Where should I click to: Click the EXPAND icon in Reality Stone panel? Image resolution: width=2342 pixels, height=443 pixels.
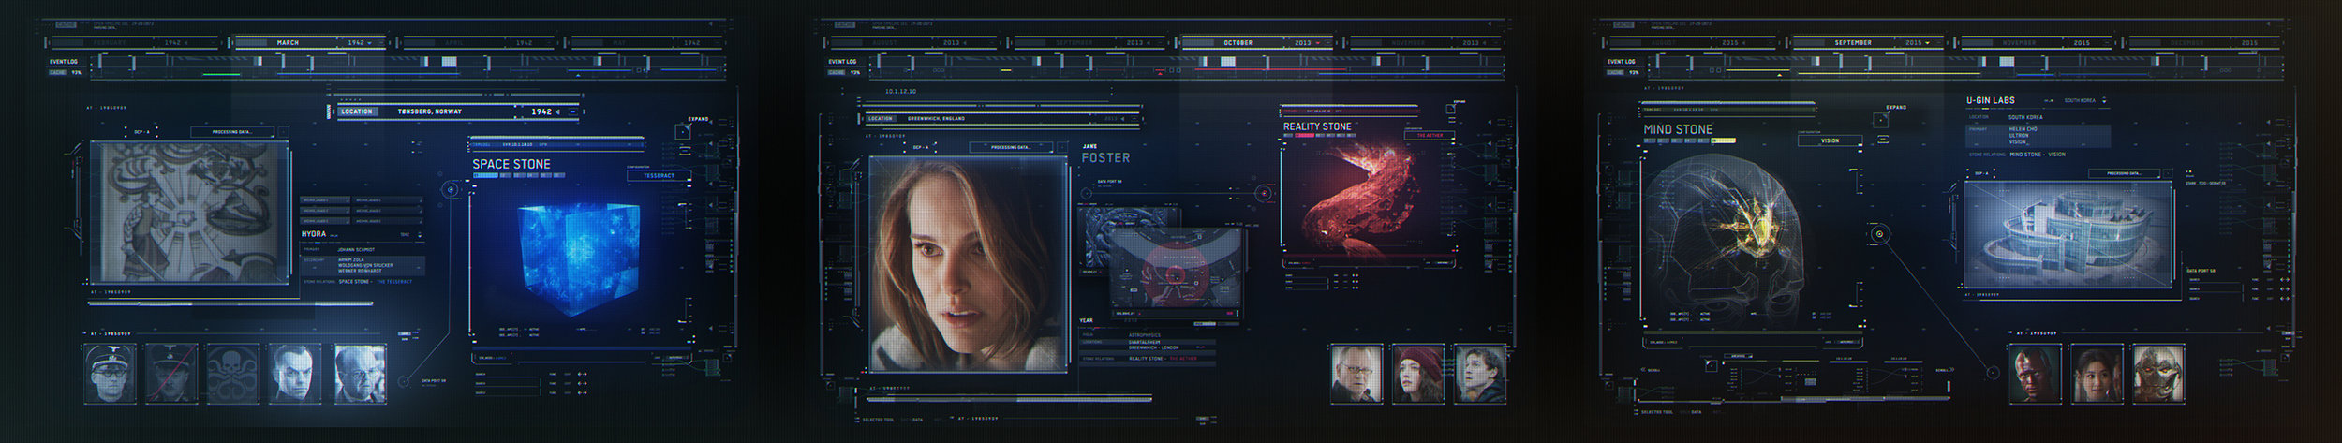1450,111
